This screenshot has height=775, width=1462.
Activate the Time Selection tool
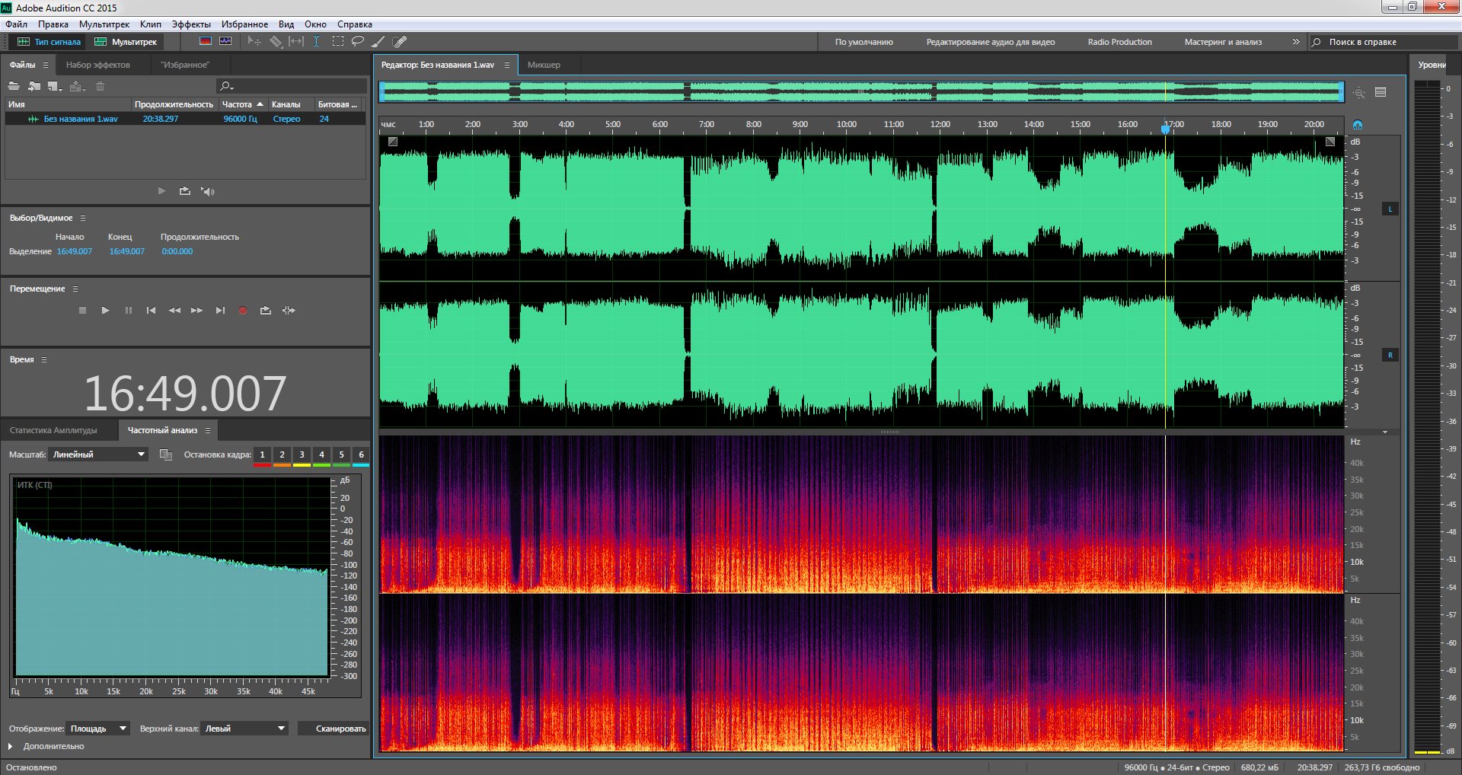click(x=317, y=42)
